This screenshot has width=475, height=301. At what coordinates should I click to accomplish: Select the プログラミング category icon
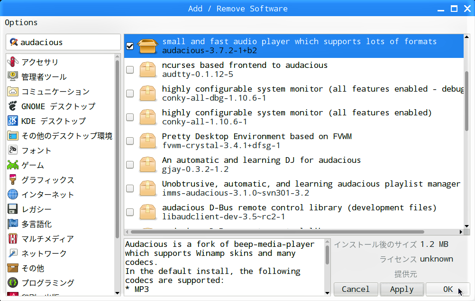tap(13, 283)
